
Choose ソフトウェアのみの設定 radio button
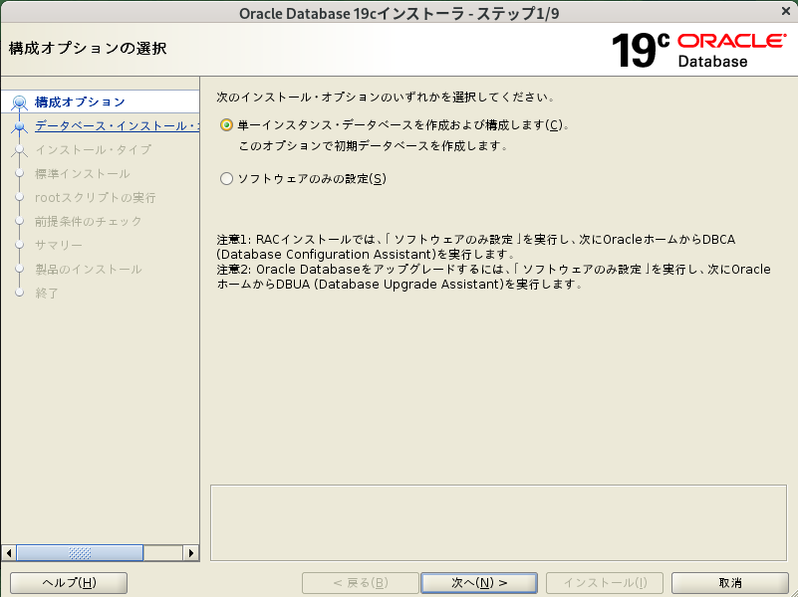(226, 179)
